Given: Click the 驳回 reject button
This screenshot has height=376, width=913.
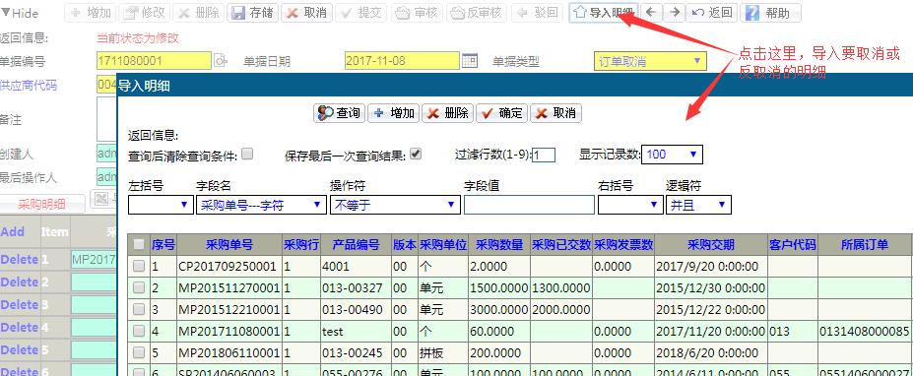Looking at the screenshot, I should tap(538, 13).
